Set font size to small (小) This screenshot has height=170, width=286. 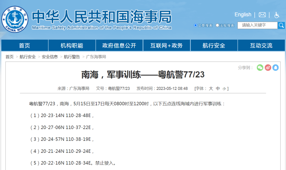(x=224, y=89)
